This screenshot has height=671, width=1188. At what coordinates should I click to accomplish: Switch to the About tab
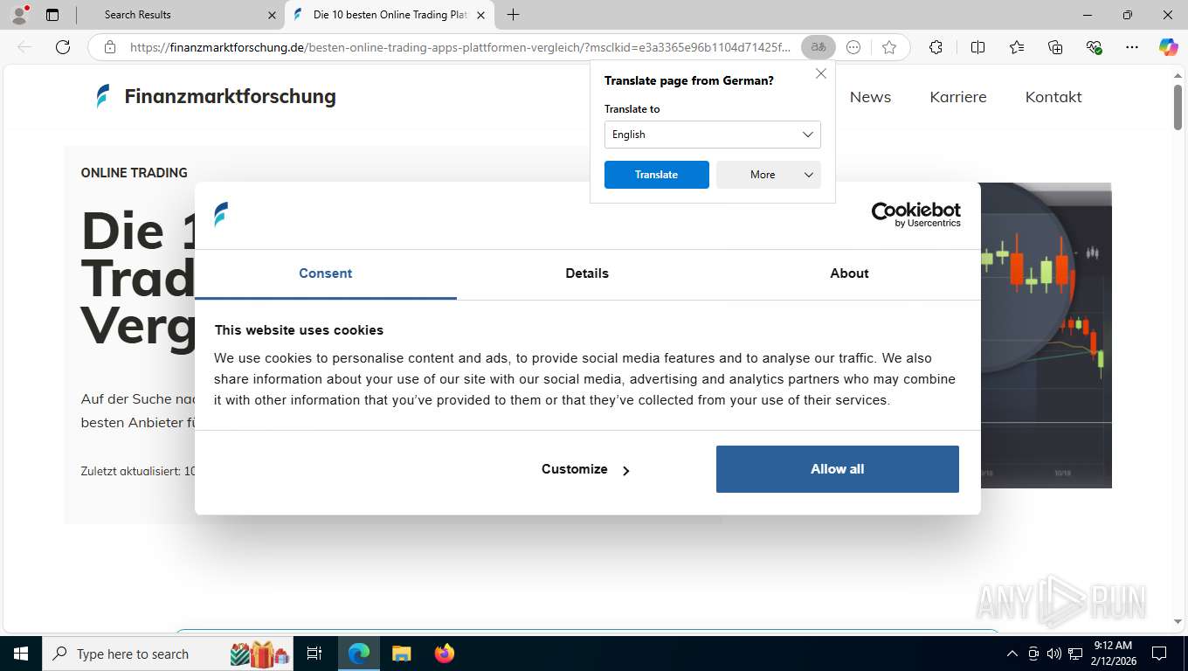click(x=849, y=273)
